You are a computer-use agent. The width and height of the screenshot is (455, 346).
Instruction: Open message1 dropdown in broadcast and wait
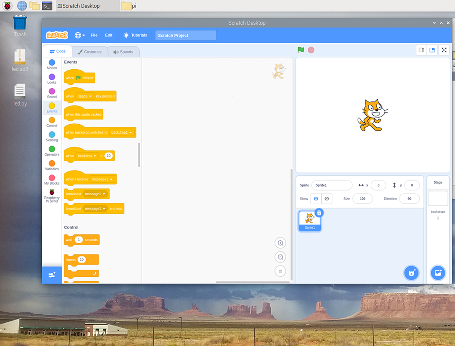point(95,209)
